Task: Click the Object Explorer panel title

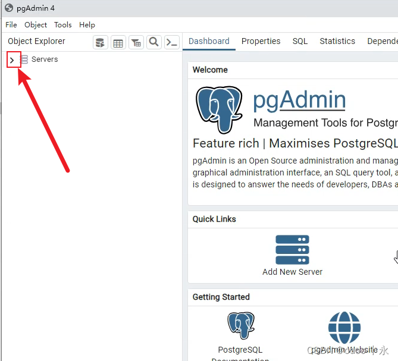Action: tap(36, 41)
